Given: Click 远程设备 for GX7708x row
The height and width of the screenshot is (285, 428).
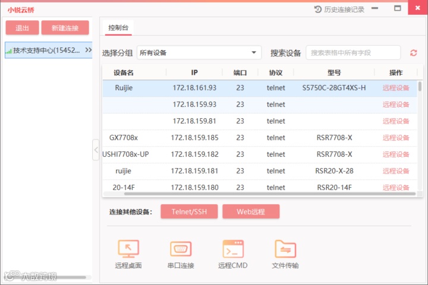Looking at the screenshot, I should pyautogui.click(x=396, y=138).
